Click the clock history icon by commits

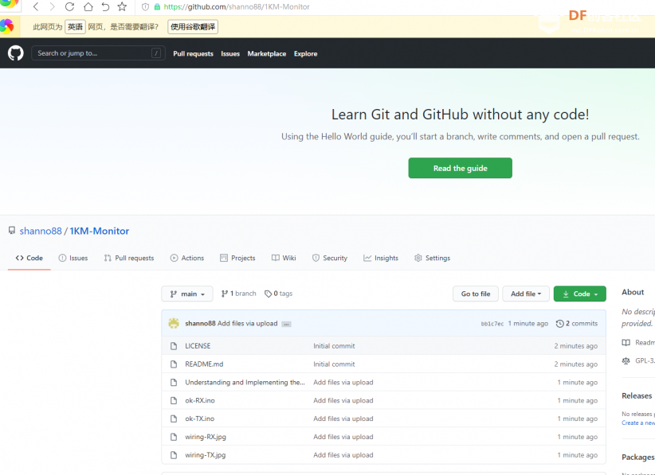(559, 323)
